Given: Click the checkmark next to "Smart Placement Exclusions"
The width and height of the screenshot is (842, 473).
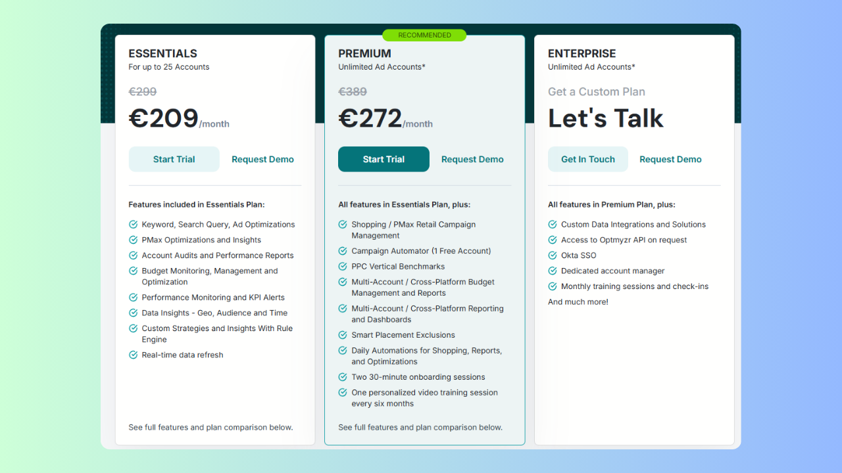Looking at the screenshot, I should pyautogui.click(x=342, y=335).
